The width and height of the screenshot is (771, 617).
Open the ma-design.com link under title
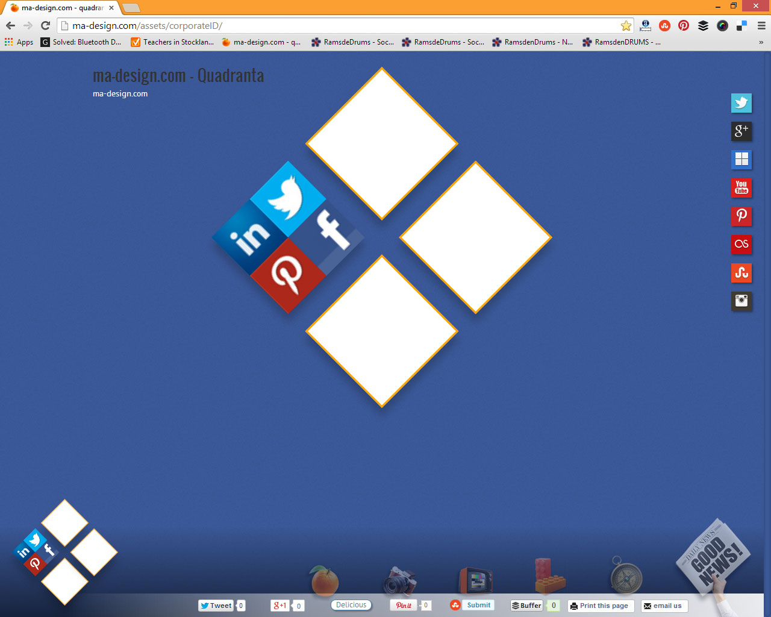(120, 94)
